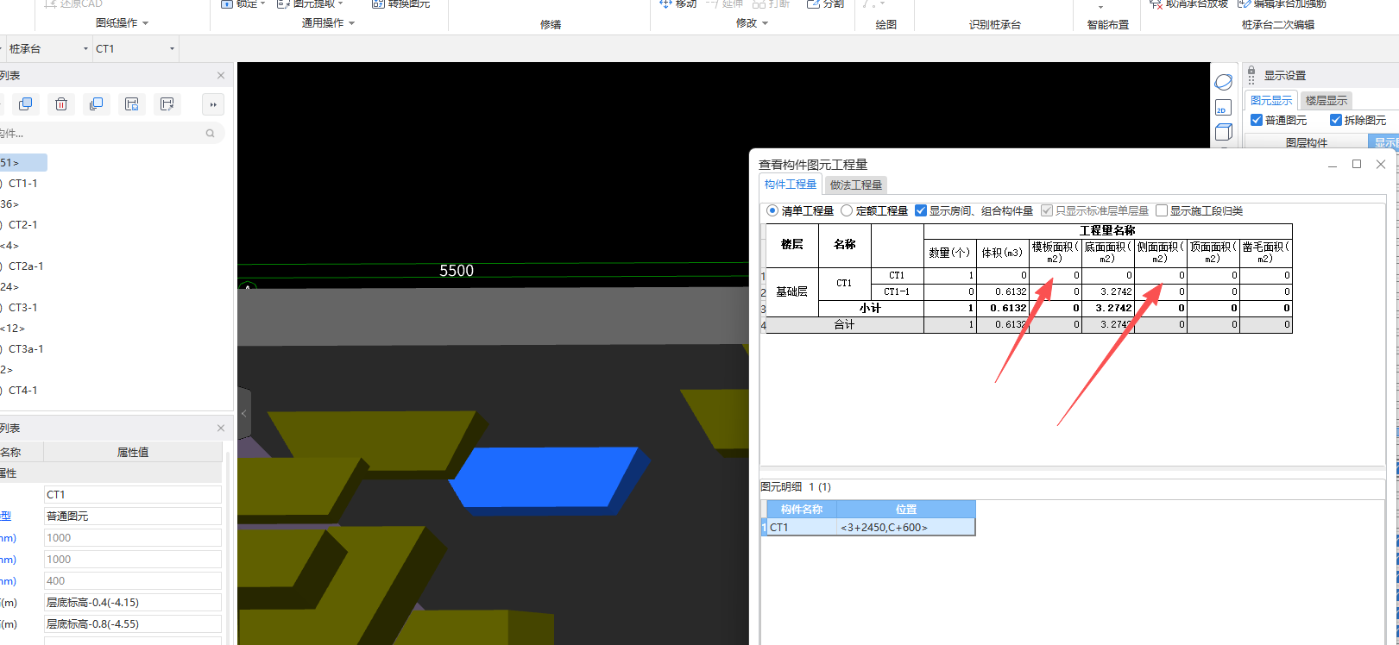Click the 属性值 column header
Image resolution: width=1399 pixels, height=645 pixels.
pos(133,452)
